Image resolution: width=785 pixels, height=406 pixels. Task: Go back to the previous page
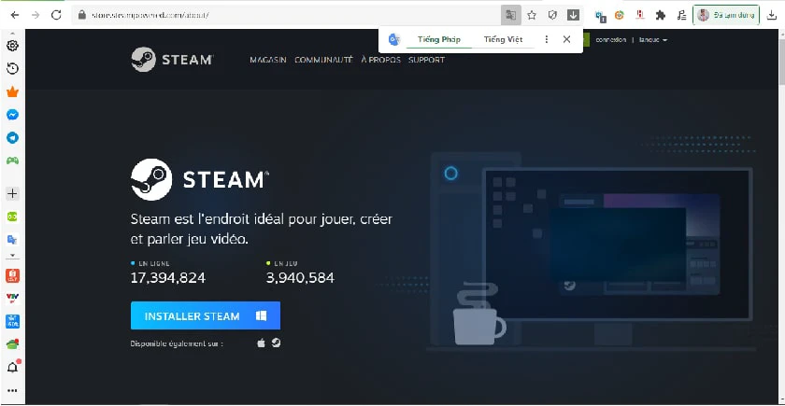15,15
